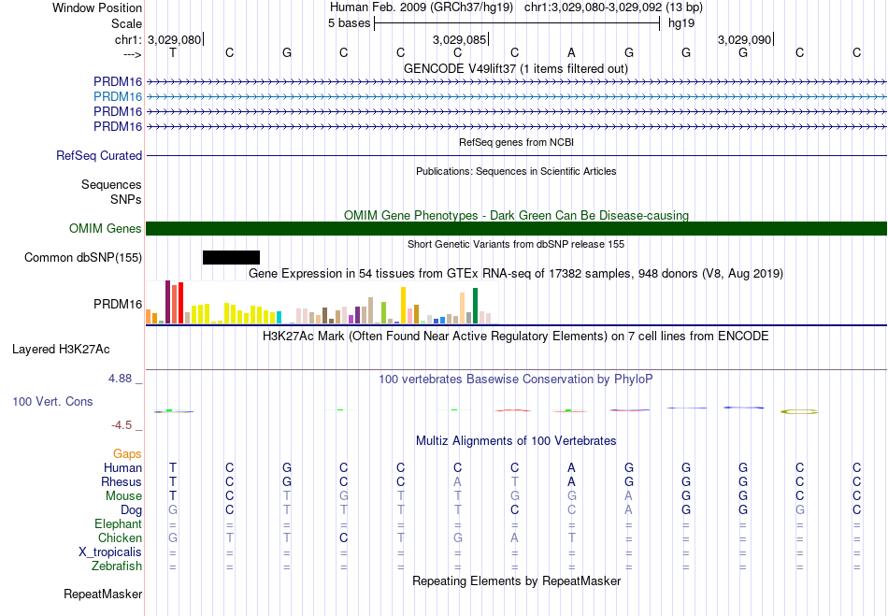888x616 pixels.
Task: Click the Elephant species label
Action: (118, 523)
